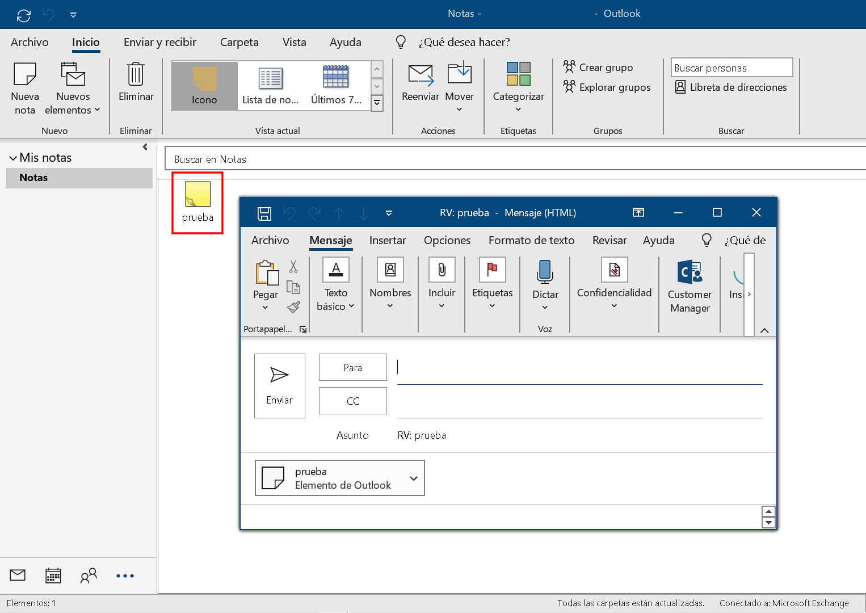
Task: Click the Buscar en Notas search box
Action: (515, 159)
